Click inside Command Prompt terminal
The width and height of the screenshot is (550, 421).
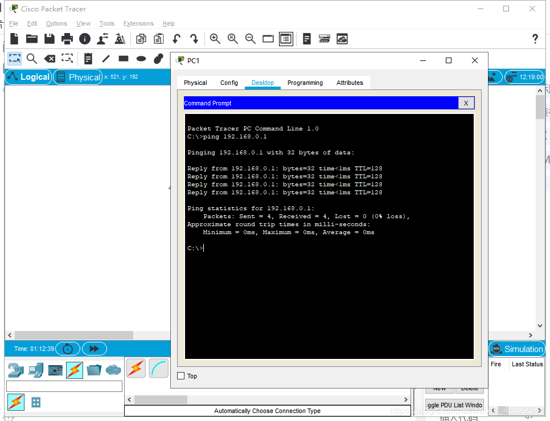tap(329, 236)
